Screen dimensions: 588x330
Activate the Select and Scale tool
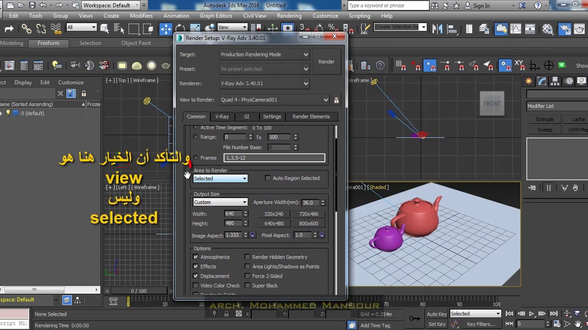click(195, 29)
